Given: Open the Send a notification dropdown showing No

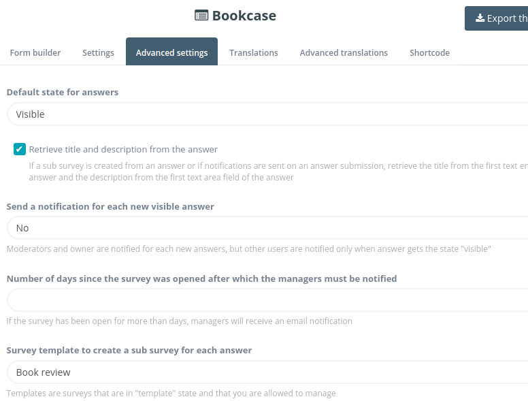Looking at the screenshot, I should (267, 228).
